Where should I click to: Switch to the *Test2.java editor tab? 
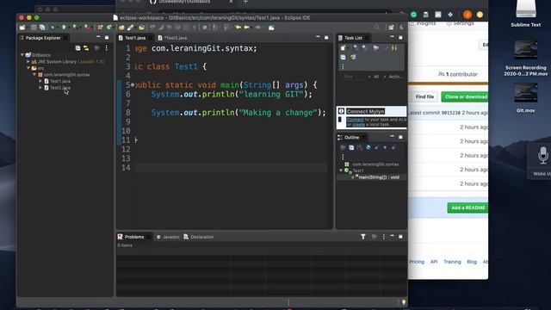(176, 38)
